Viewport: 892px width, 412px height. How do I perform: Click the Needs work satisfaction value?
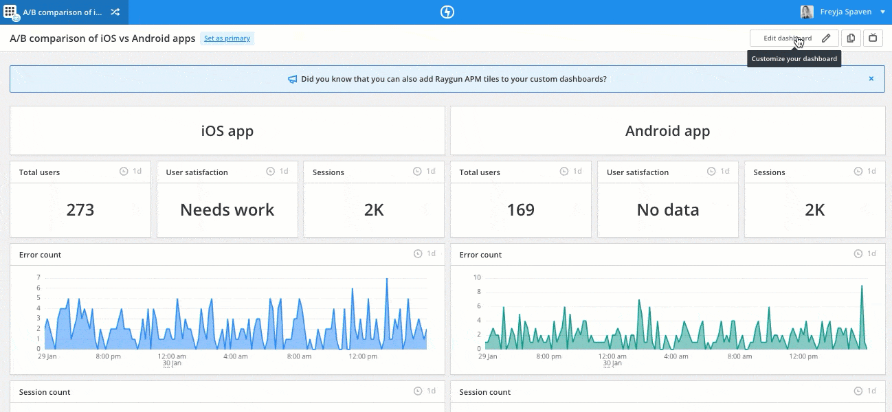tap(227, 210)
